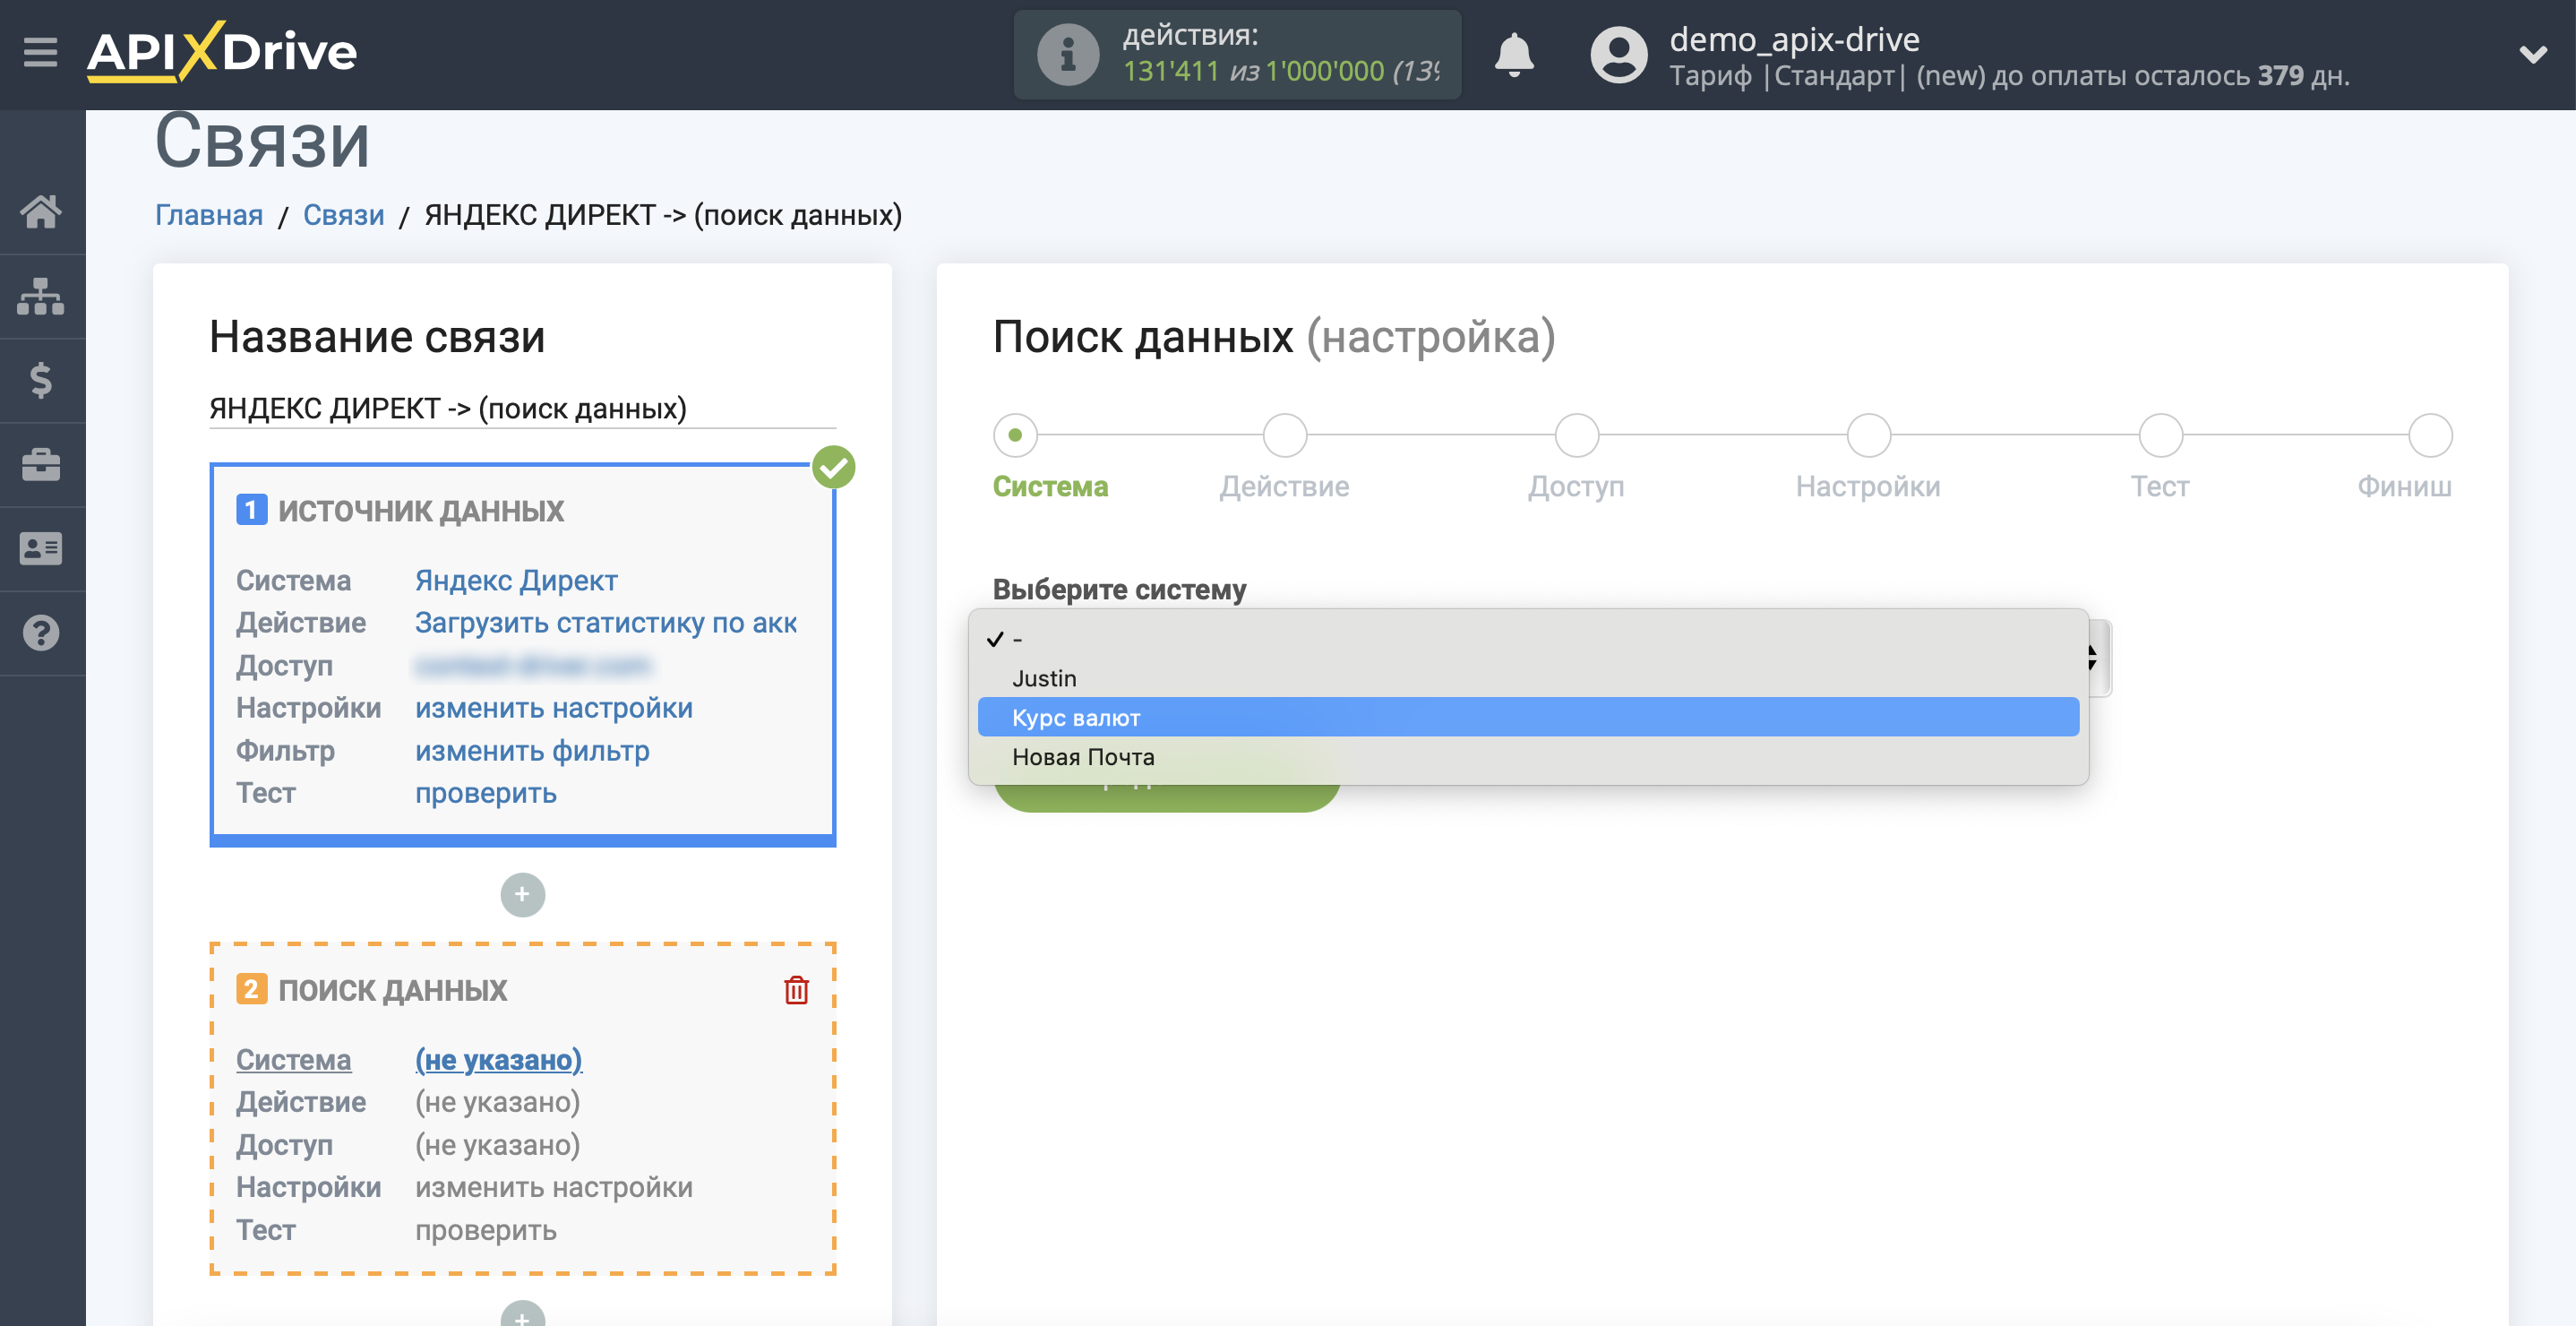The height and width of the screenshot is (1326, 2576).
Task: Click проверить in the data source block
Action: (x=486, y=792)
